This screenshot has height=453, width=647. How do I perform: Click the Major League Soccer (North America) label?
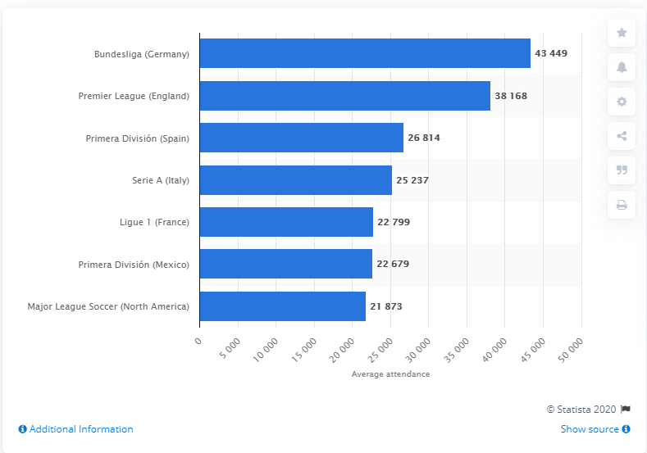pyautogui.click(x=108, y=306)
